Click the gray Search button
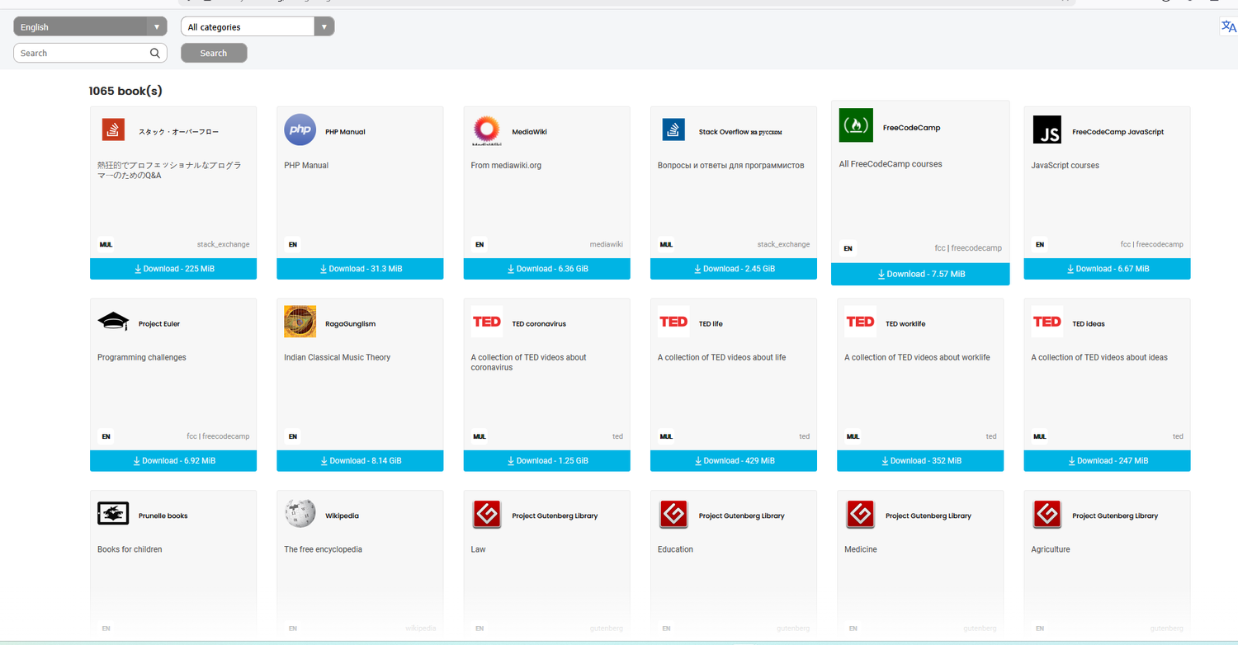The image size is (1238, 645). click(214, 53)
